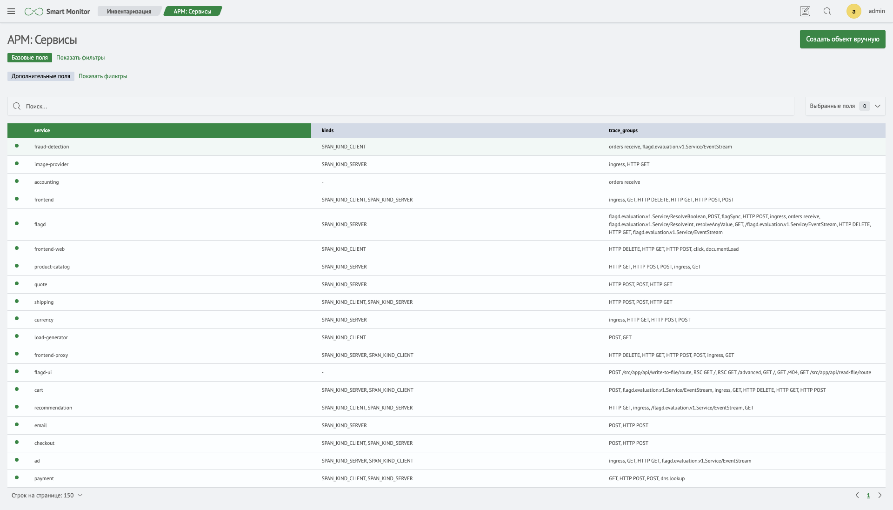
Task: Click status dot of accounting row
Action: tap(17, 181)
